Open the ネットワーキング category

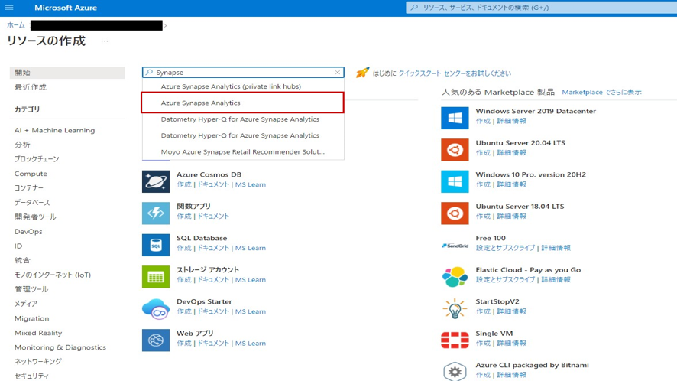[38, 362]
